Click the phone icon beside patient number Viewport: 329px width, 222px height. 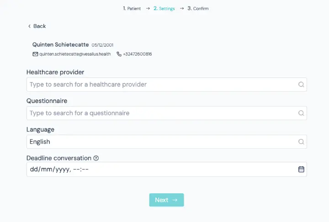click(119, 54)
